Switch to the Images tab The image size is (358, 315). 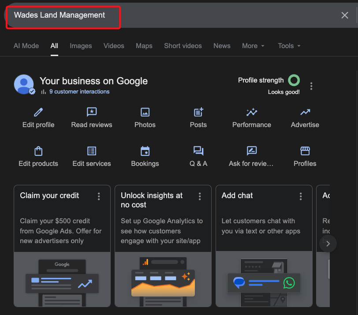click(81, 46)
